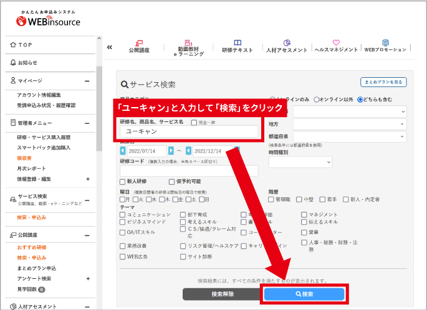Collapse the サービス検索 sidebar section
Image resolution: width=427 pixels, height=310 pixels.
click(x=87, y=200)
